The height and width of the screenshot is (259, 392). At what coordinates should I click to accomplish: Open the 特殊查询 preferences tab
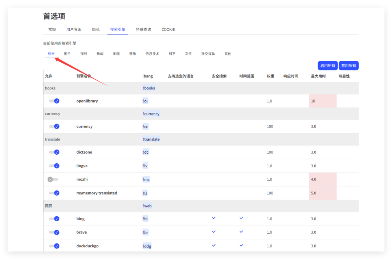[143, 29]
